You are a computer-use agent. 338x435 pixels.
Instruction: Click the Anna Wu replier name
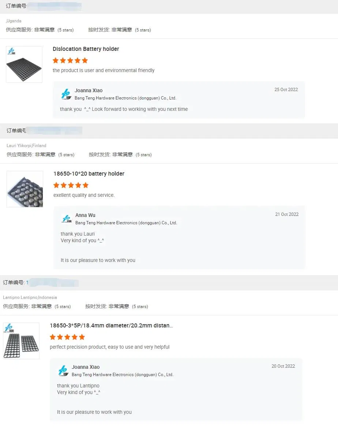click(85, 215)
